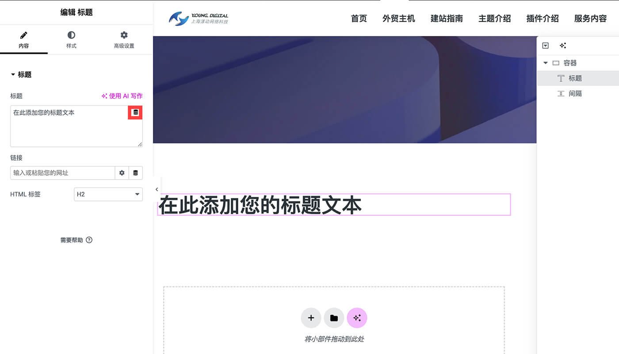Click the link URL input field

(62, 173)
